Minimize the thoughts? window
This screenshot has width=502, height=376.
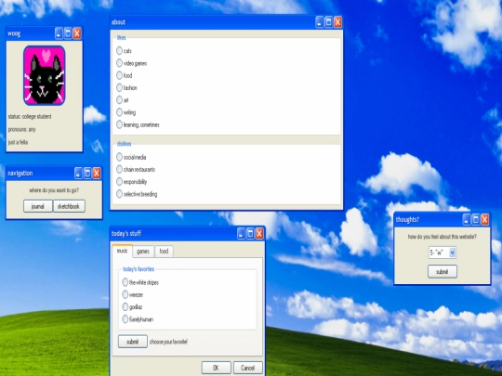click(467, 219)
